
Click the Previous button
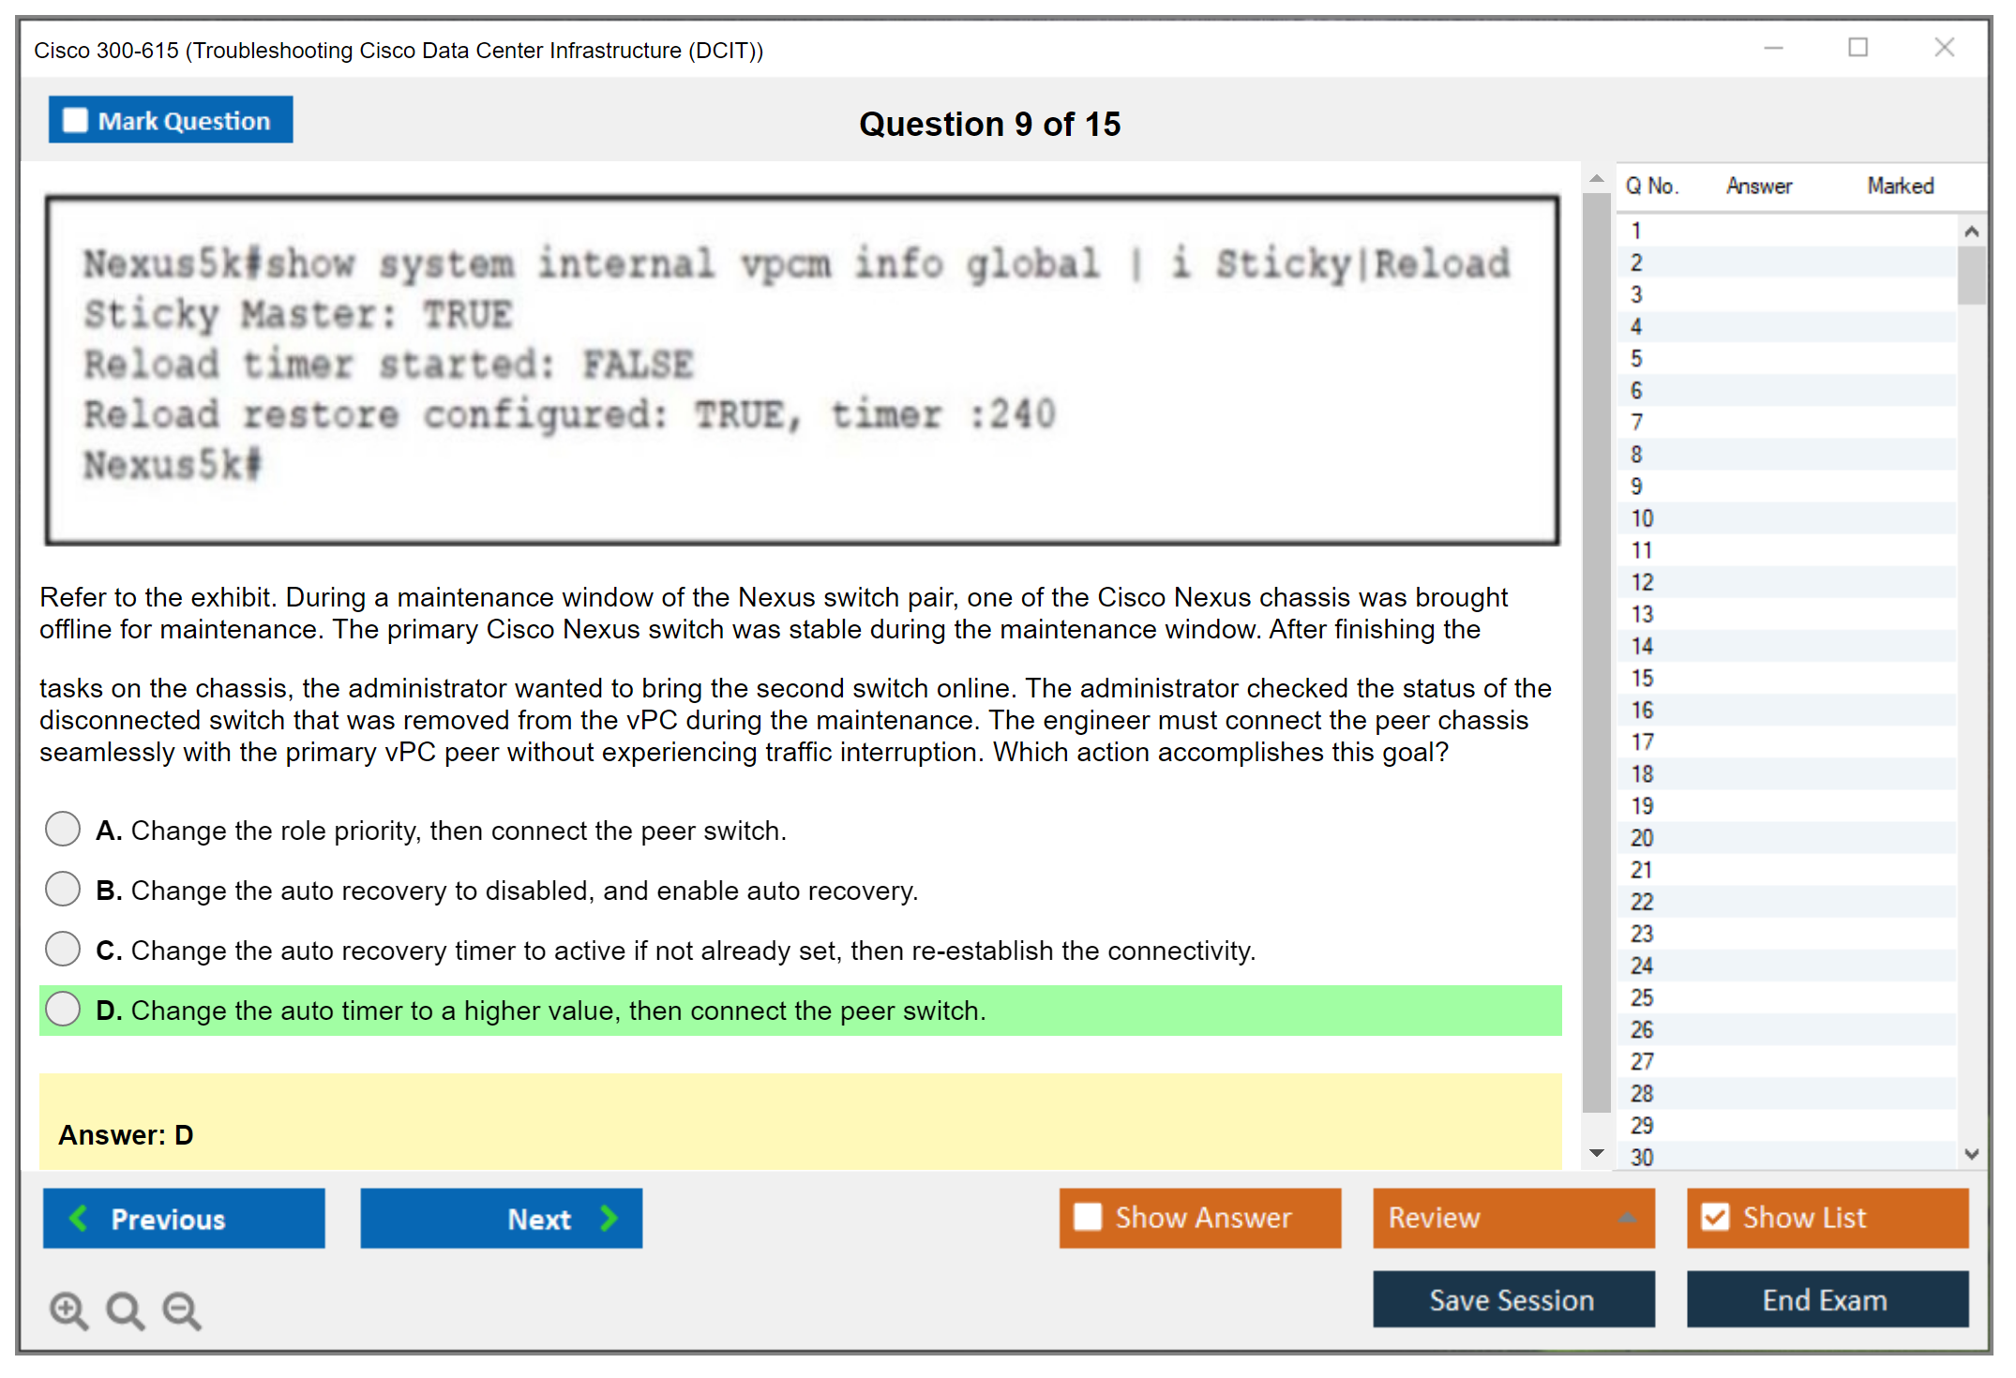click(184, 1219)
